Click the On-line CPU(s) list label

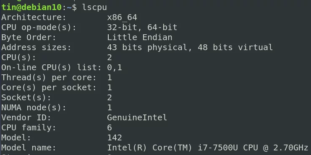(x=51, y=68)
